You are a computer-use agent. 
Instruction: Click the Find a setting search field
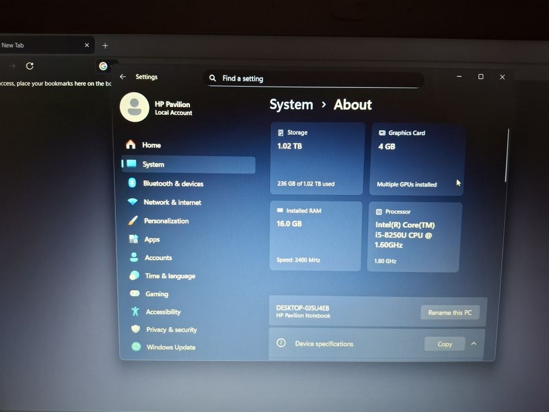pos(314,78)
